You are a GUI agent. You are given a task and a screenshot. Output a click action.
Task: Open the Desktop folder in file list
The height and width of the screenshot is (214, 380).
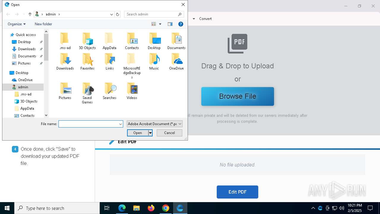(154, 41)
